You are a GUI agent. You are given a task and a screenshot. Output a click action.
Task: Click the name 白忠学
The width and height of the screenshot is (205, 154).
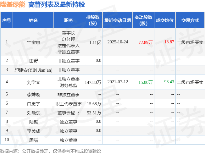[33, 104]
